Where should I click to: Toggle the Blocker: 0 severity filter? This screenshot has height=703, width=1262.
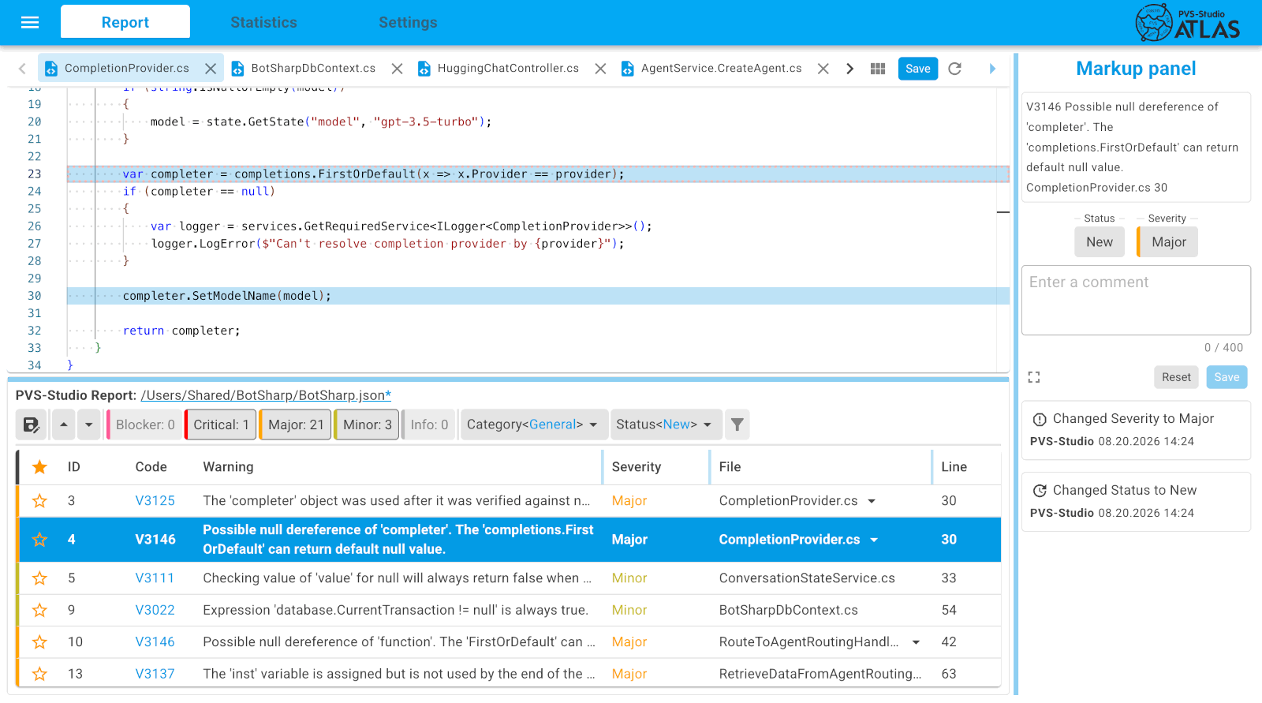144,424
